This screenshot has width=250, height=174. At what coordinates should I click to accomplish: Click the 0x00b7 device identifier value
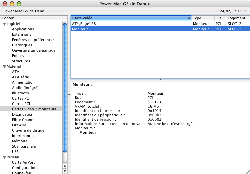coord(154,115)
